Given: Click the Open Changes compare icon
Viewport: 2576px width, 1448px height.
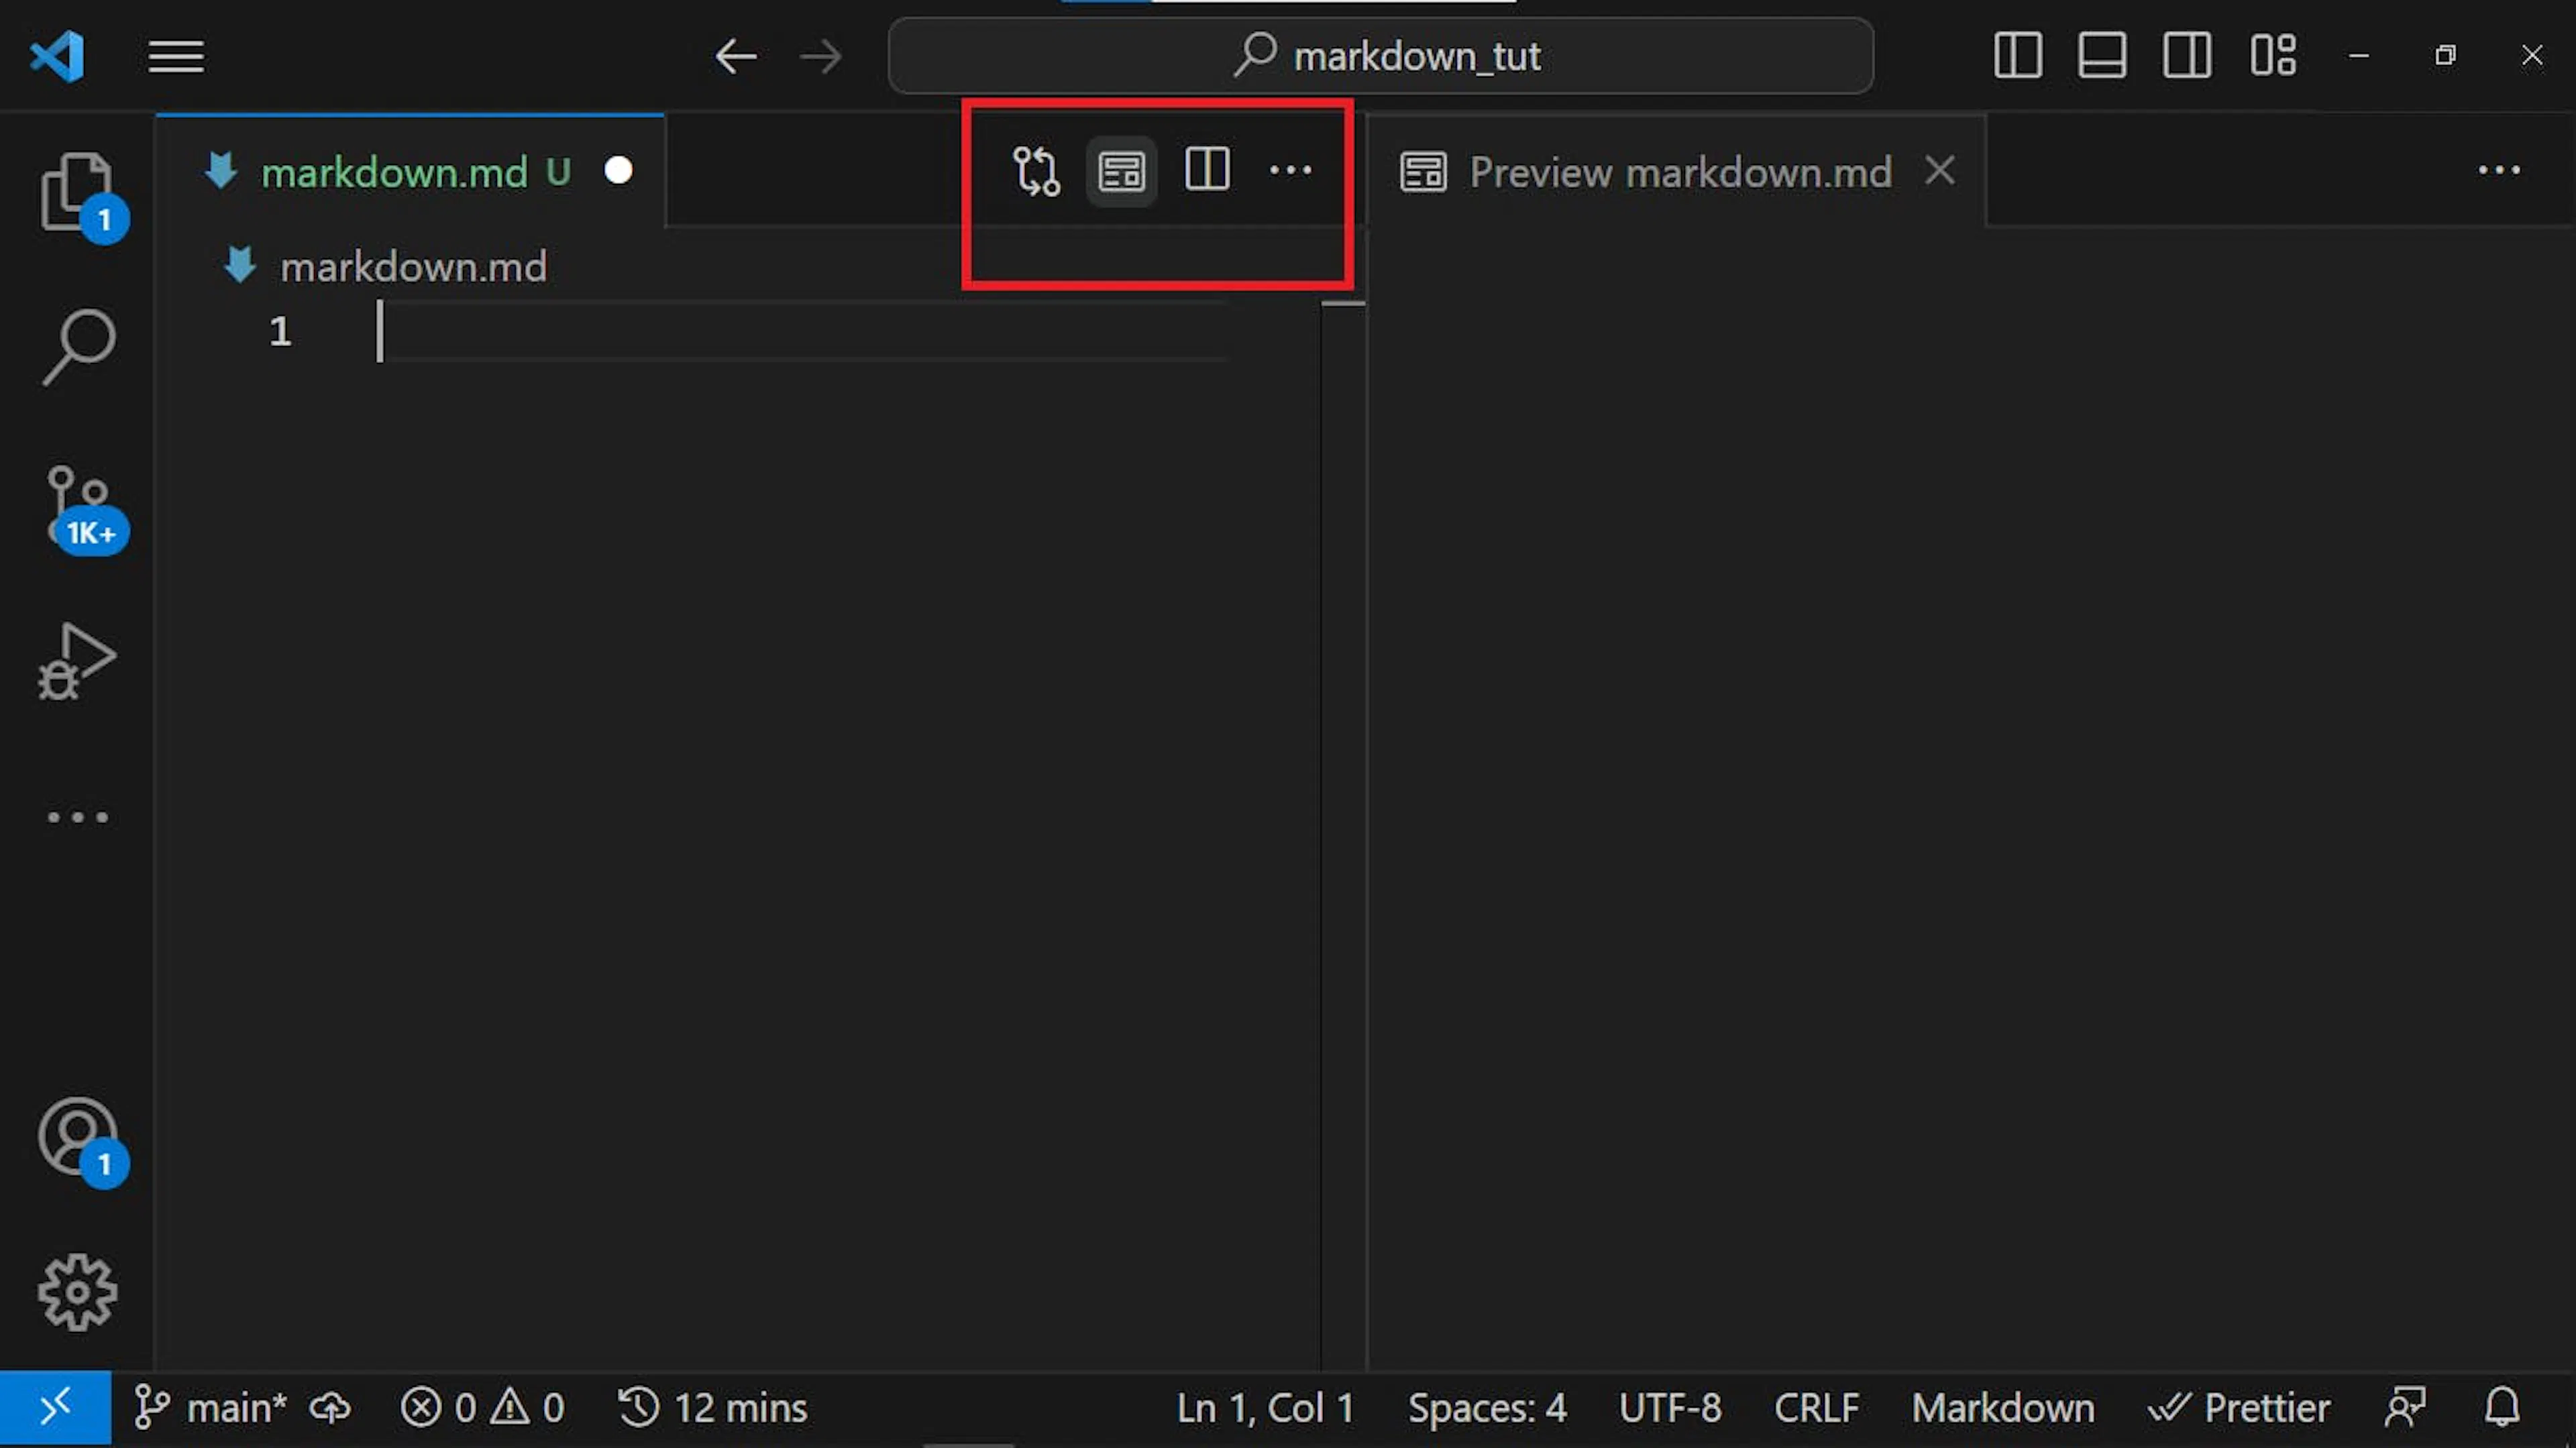Looking at the screenshot, I should click(x=1036, y=171).
